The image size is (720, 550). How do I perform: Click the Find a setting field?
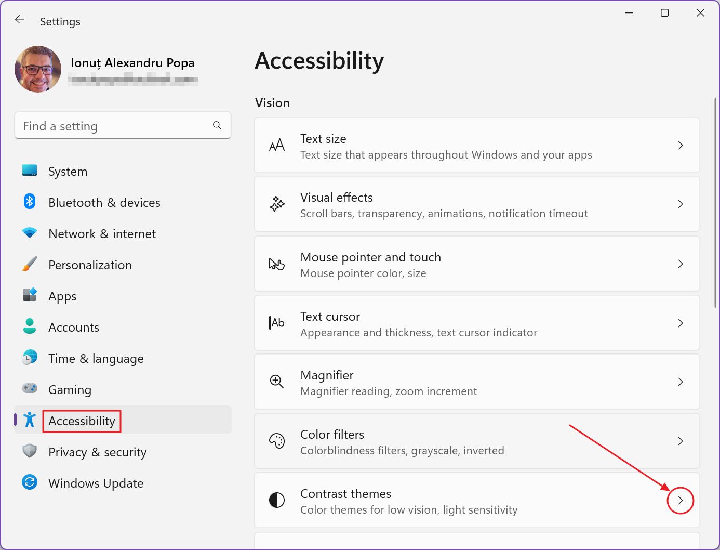pos(123,125)
